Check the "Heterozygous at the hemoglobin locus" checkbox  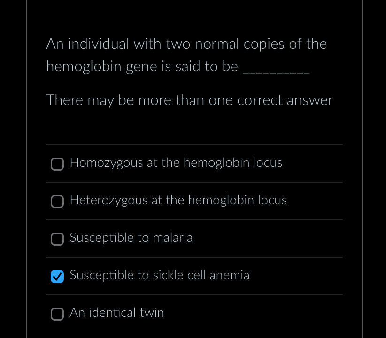pos(57,202)
